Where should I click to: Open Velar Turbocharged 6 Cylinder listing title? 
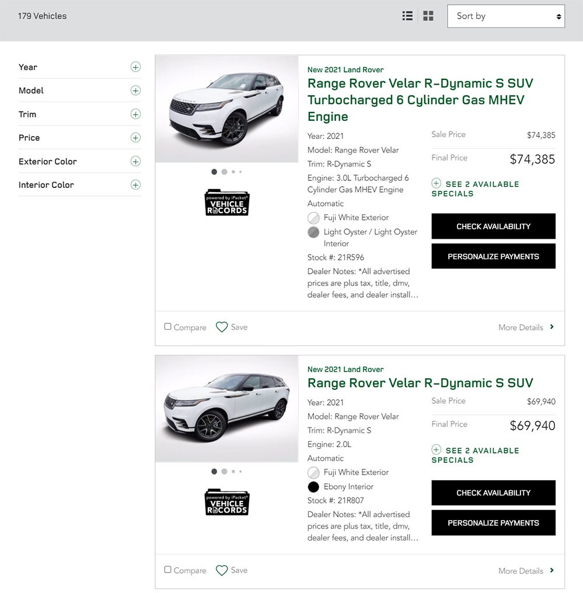click(420, 100)
